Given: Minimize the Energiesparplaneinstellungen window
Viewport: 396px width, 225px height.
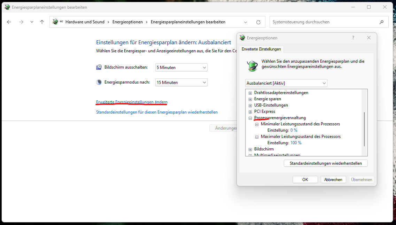Looking at the screenshot, I should [x=353, y=7].
